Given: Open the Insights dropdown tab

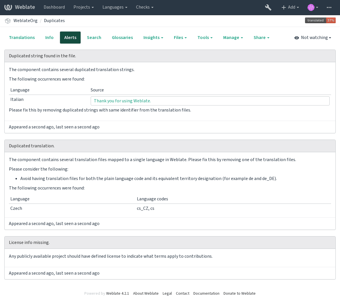Looking at the screenshot, I should (x=153, y=38).
